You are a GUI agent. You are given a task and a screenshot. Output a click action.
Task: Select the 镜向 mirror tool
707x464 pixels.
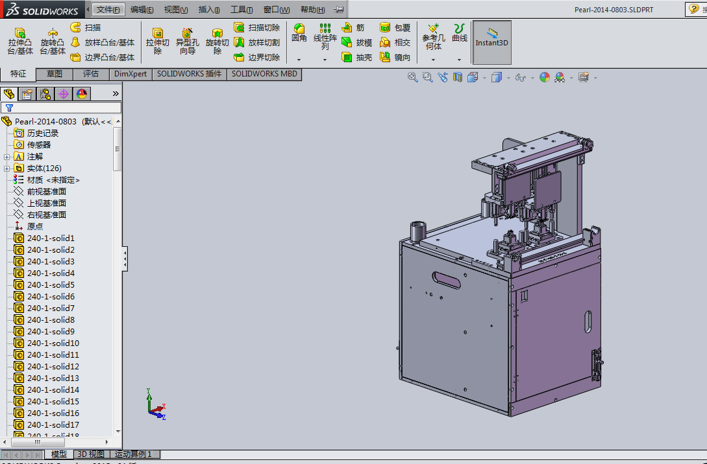pyautogui.click(x=395, y=57)
